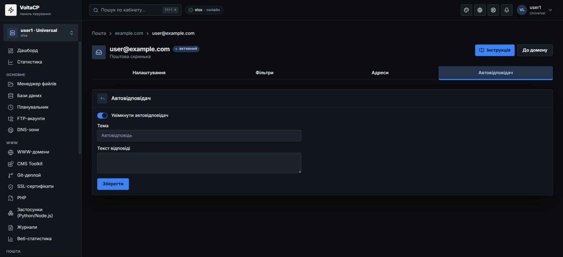Click the CMS Toolkit icon
Image resolution: width=563 pixels, height=257 pixels.
click(11, 164)
